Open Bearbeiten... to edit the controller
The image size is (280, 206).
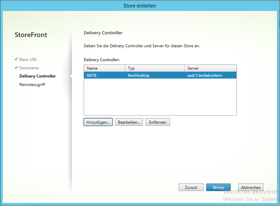(129, 122)
